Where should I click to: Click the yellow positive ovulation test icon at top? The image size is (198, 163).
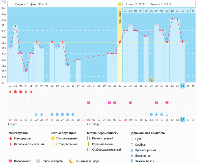[120, 4]
